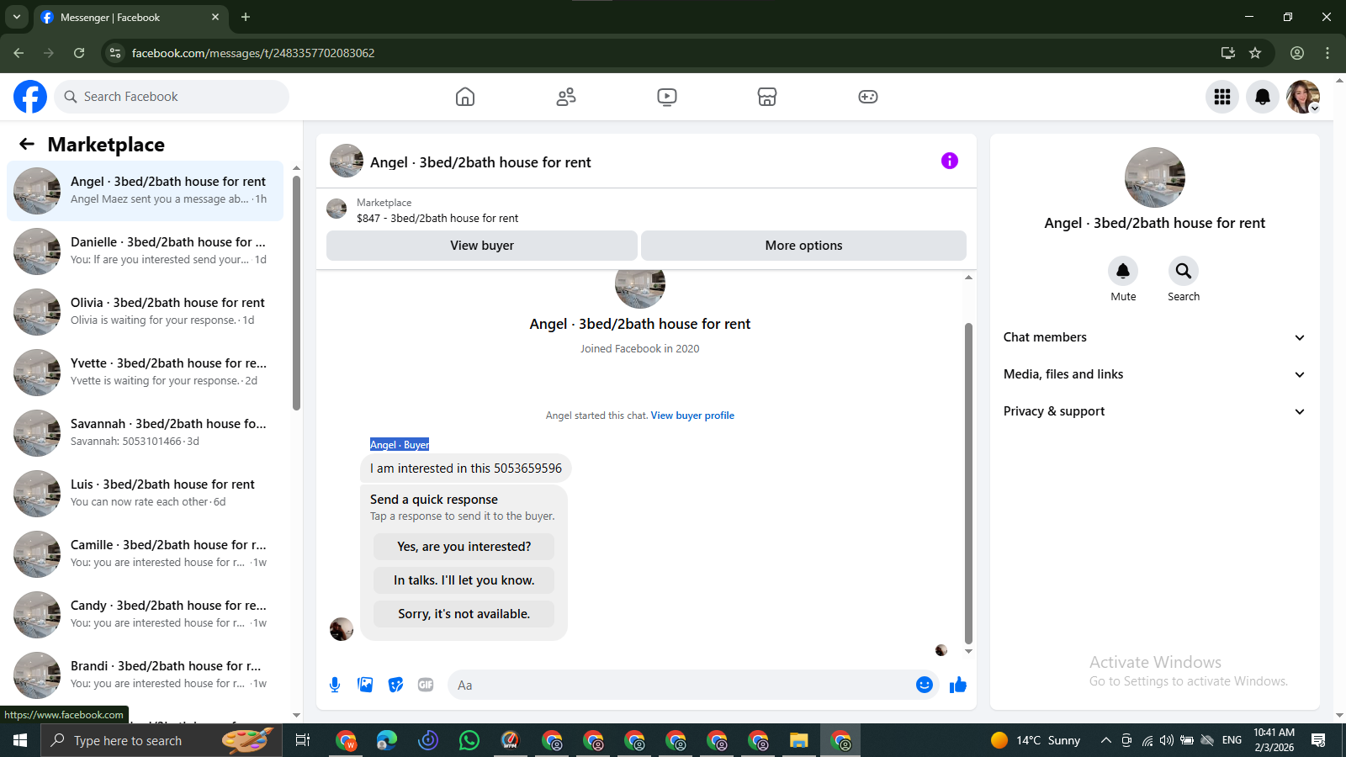Open the Danielle conversation
The height and width of the screenshot is (757, 1346).
pyautogui.click(x=146, y=251)
